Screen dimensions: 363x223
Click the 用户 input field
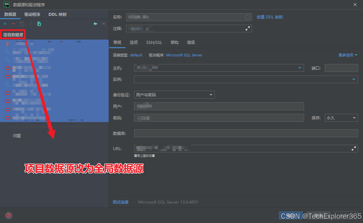click(219, 106)
